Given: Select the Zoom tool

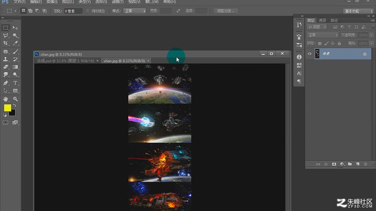Looking at the screenshot, I should [16, 99].
